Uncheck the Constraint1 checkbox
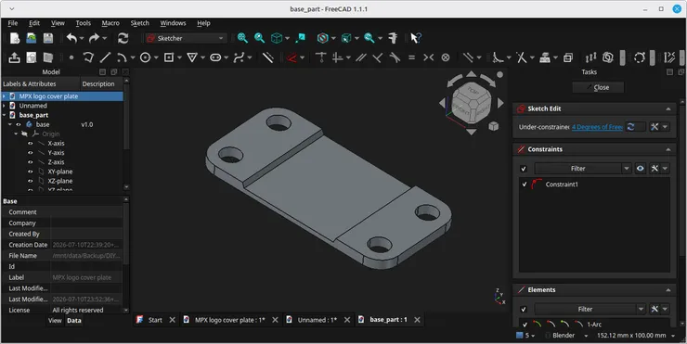Viewport: 687px width, 344px height. click(x=525, y=185)
